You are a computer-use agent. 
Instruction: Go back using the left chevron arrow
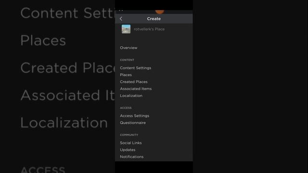(x=121, y=19)
